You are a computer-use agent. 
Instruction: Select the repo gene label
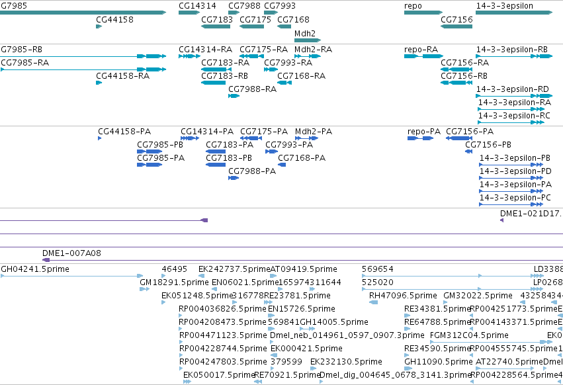pyautogui.click(x=413, y=6)
